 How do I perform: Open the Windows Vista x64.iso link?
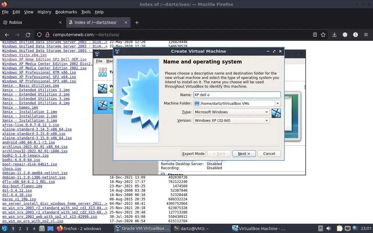24,55
